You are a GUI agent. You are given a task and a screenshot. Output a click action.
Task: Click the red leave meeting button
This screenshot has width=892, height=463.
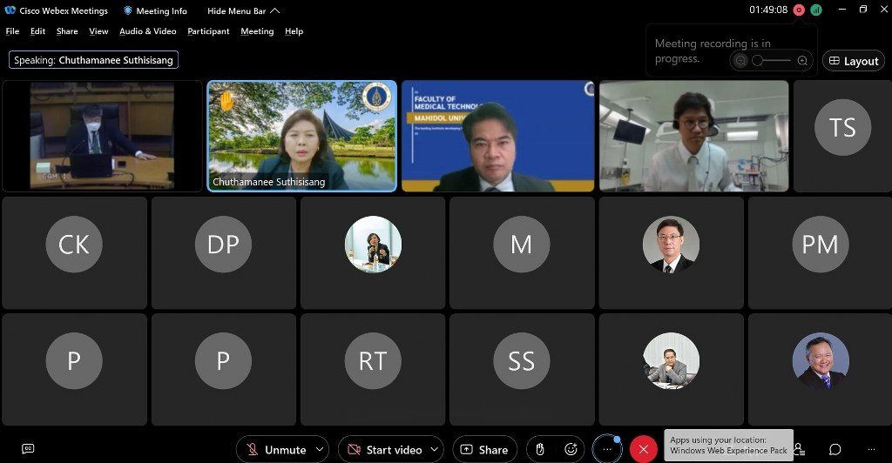pyautogui.click(x=644, y=449)
